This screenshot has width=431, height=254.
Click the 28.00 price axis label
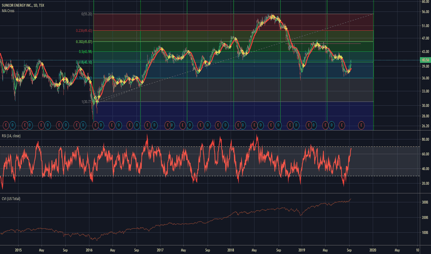tap(425, 116)
